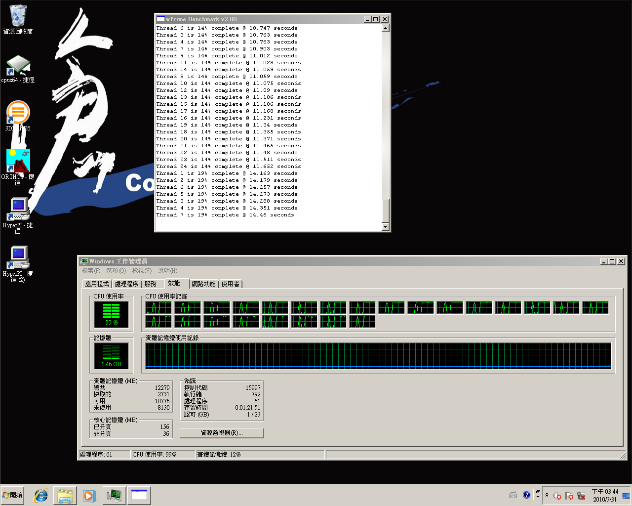This screenshot has width=632, height=506.
Task: Switch to the 處理程序 tab
Action: click(127, 284)
